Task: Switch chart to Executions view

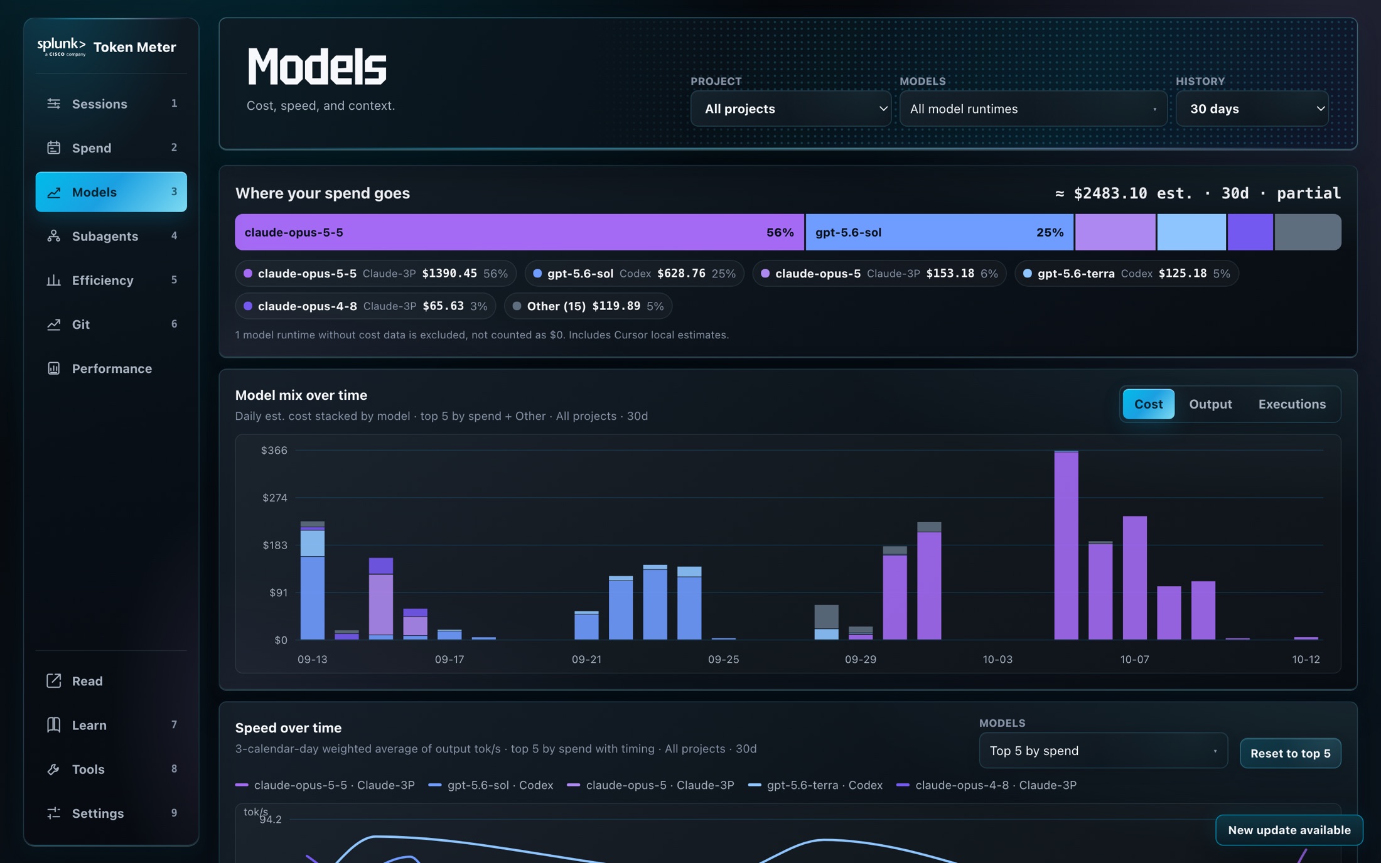Action: tap(1292, 404)
